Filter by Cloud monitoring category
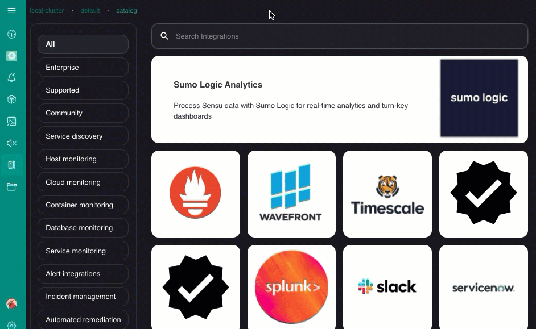This screenshot has width=536, height=329. tap(83, 182)
